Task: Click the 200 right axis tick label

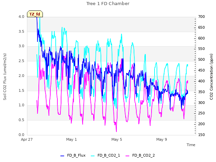Action: 201,124
